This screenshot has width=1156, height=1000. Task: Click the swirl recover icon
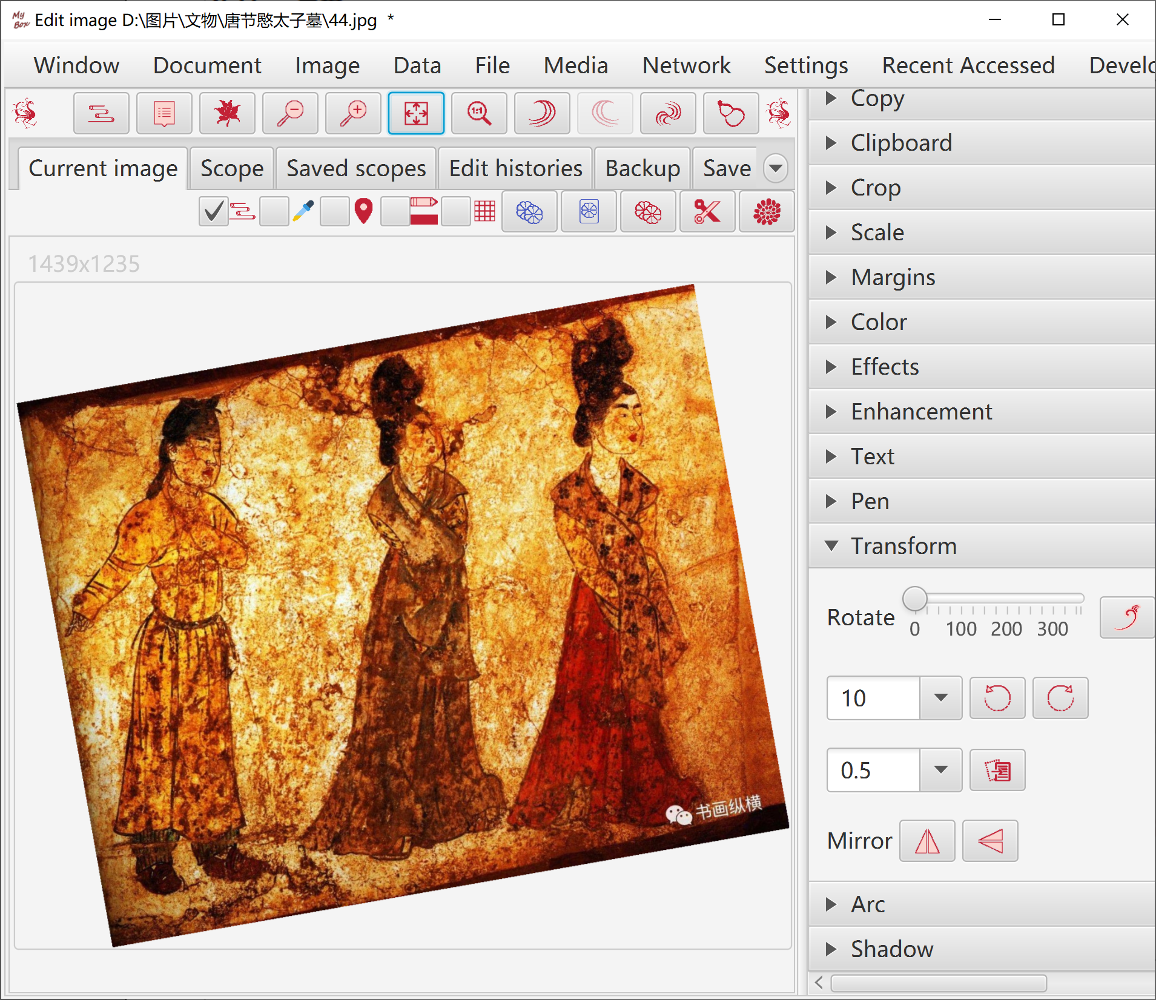tap(668, 113)
